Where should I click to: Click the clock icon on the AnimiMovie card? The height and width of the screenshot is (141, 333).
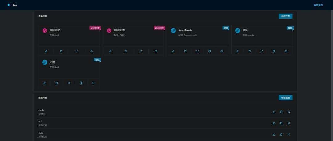pyautogui.click(x=222, y=51)
